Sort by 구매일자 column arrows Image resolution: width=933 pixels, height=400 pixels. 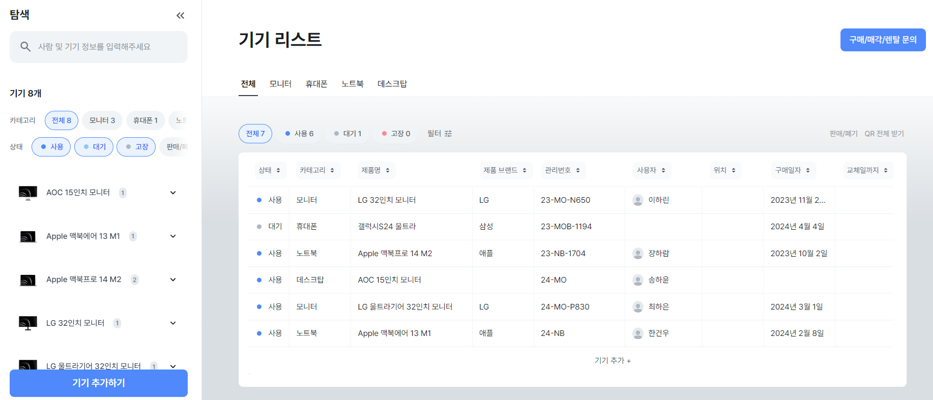coord(808,170)
